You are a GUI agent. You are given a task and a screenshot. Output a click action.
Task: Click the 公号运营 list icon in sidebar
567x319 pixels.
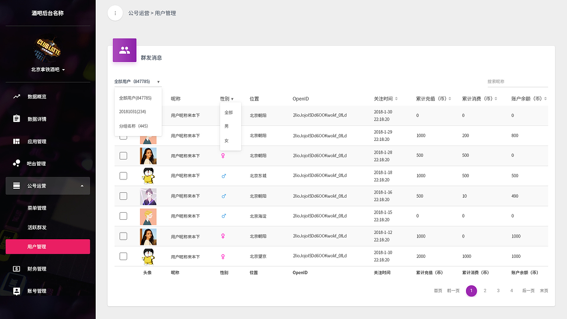tap(16, 186)
